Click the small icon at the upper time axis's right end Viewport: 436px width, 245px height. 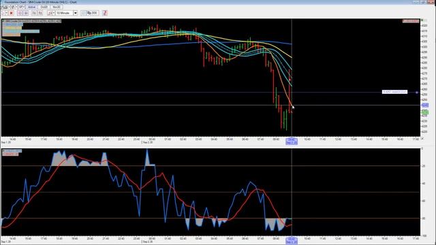point(422,139)
